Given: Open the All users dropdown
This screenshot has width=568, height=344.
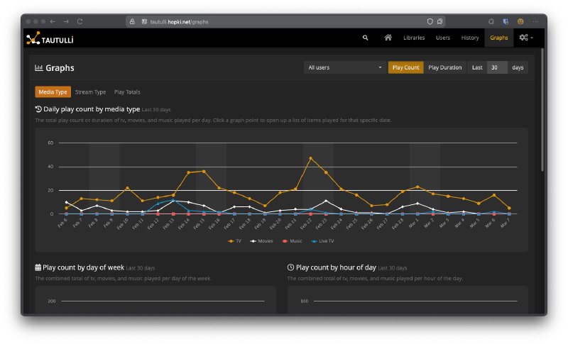Looking at the screenshot, I should coord(344,67).
